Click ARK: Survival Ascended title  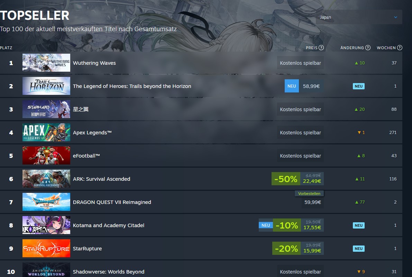[101, 179]
